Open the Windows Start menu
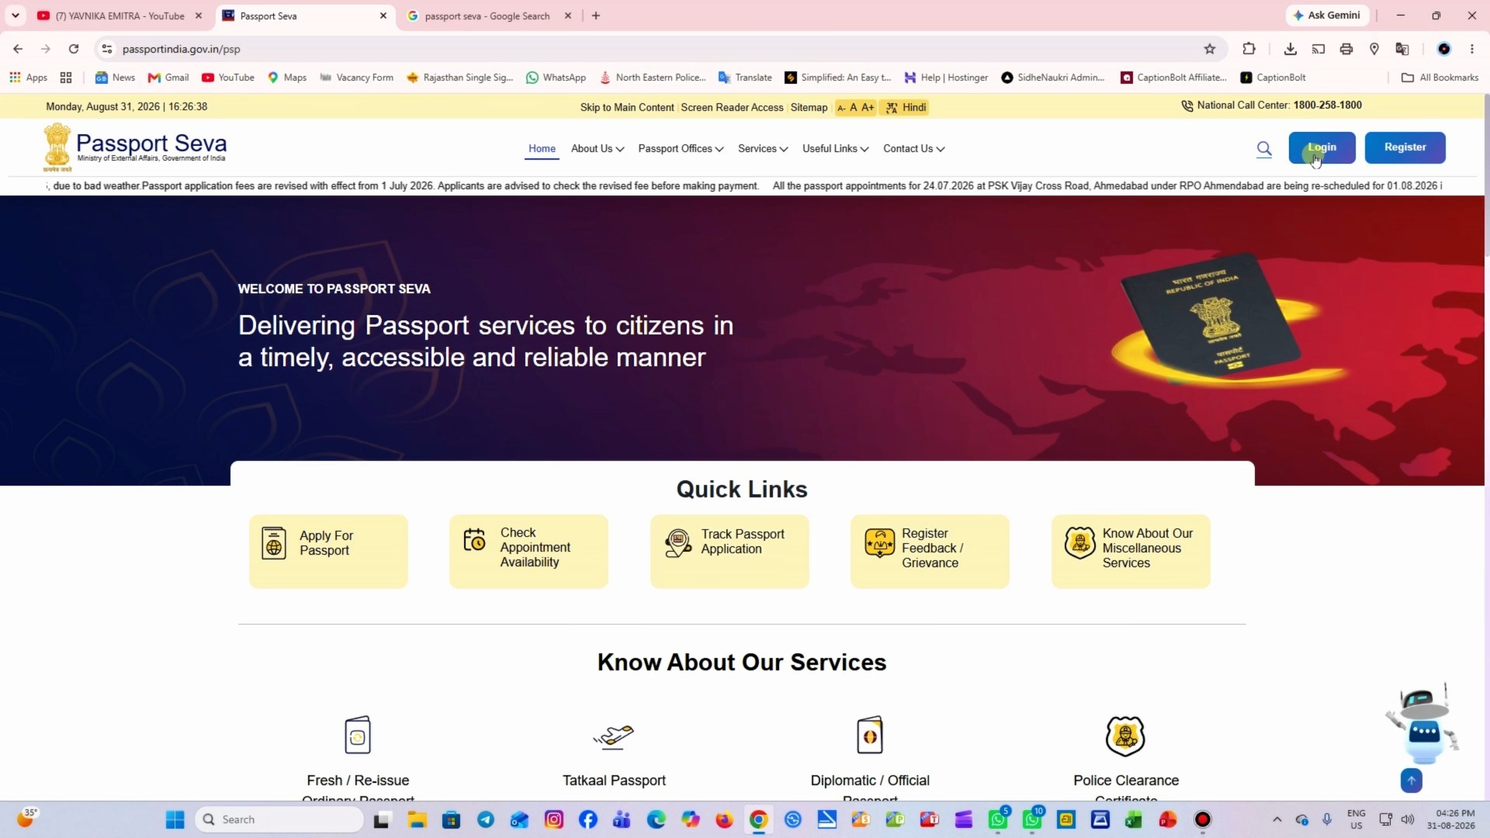 [175, 819]
